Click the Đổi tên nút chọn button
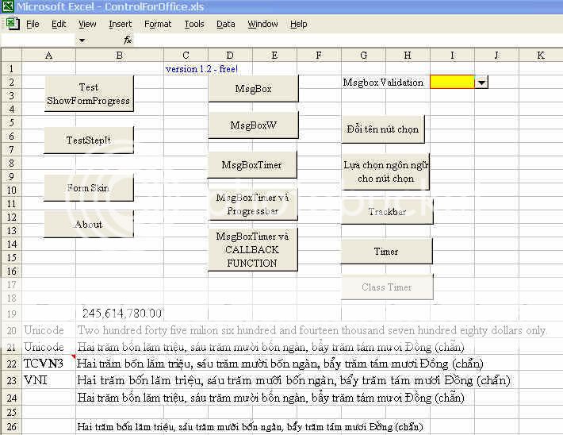 coord(384,129)
